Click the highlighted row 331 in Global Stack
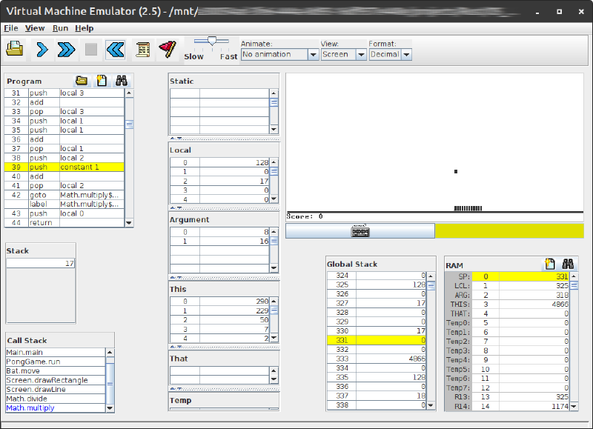This screenshot has height=429, width=593. point(378,340)
